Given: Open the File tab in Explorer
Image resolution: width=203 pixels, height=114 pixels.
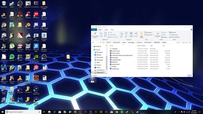Looking at the screenshot, I should click(x=94, y=29).
